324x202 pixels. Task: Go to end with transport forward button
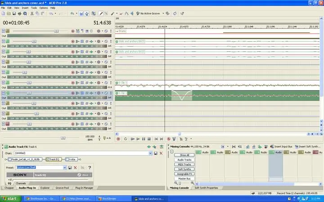(x=162, y=139)
